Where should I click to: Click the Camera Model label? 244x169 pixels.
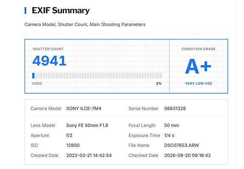coord(46,108)
